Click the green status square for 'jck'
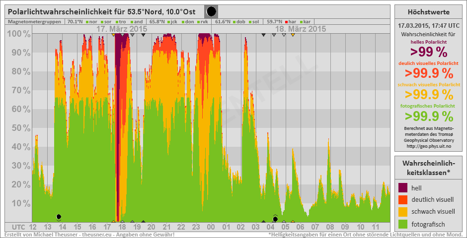This screenshot has width=467, height=238. pos(169,22)
